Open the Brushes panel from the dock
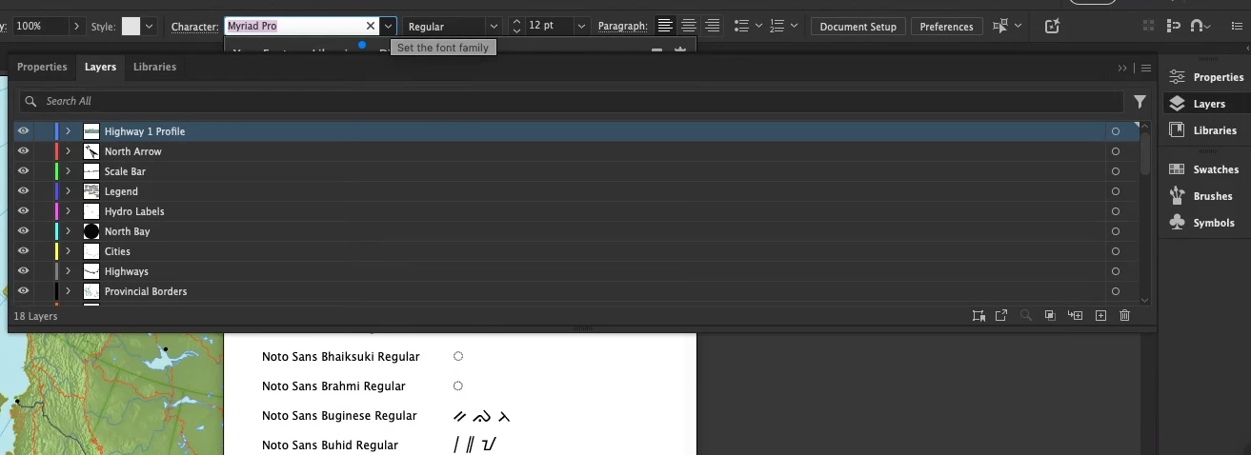The width and height of the screenshot is (1251, 455). (1201, 196)
